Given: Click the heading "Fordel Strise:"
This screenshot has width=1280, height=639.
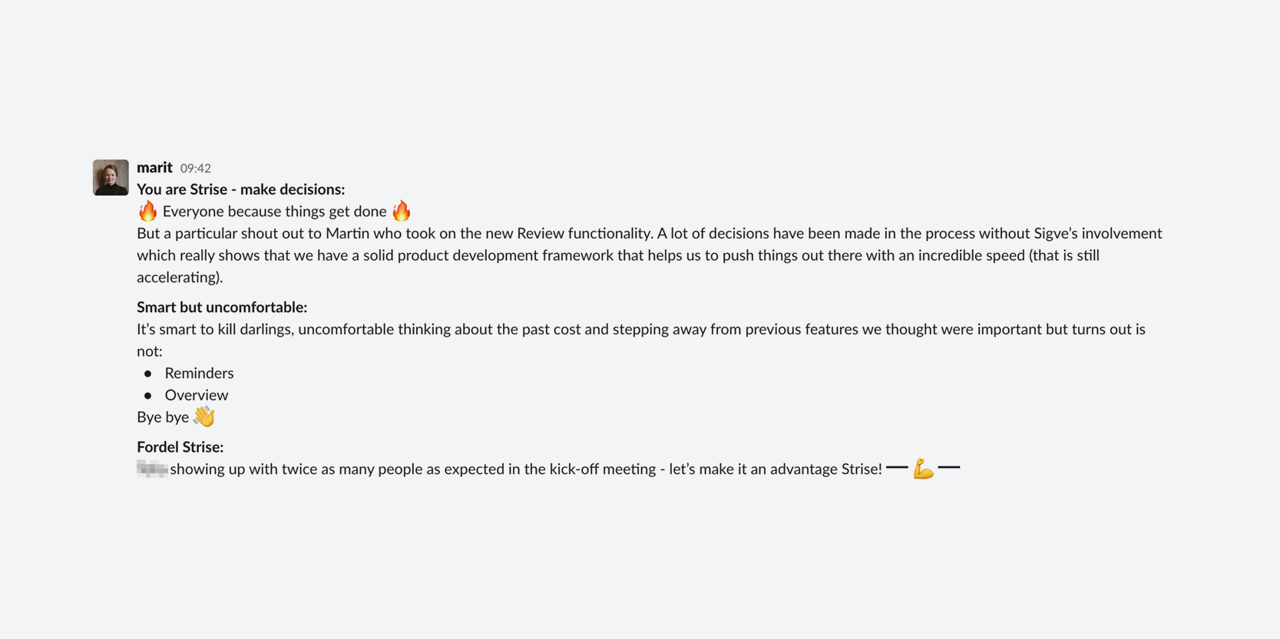Looking at the screenshot, I should [x=180, y=446].
